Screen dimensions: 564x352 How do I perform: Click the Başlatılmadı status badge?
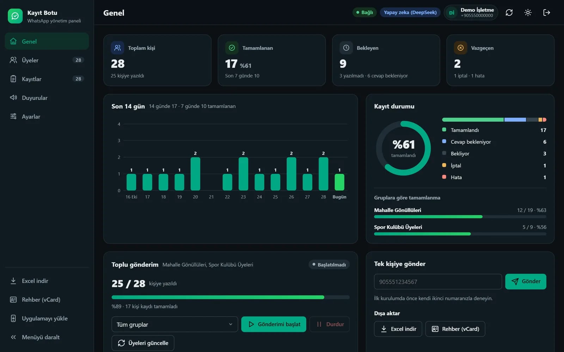pyautogui.click(x=329, y=265)
